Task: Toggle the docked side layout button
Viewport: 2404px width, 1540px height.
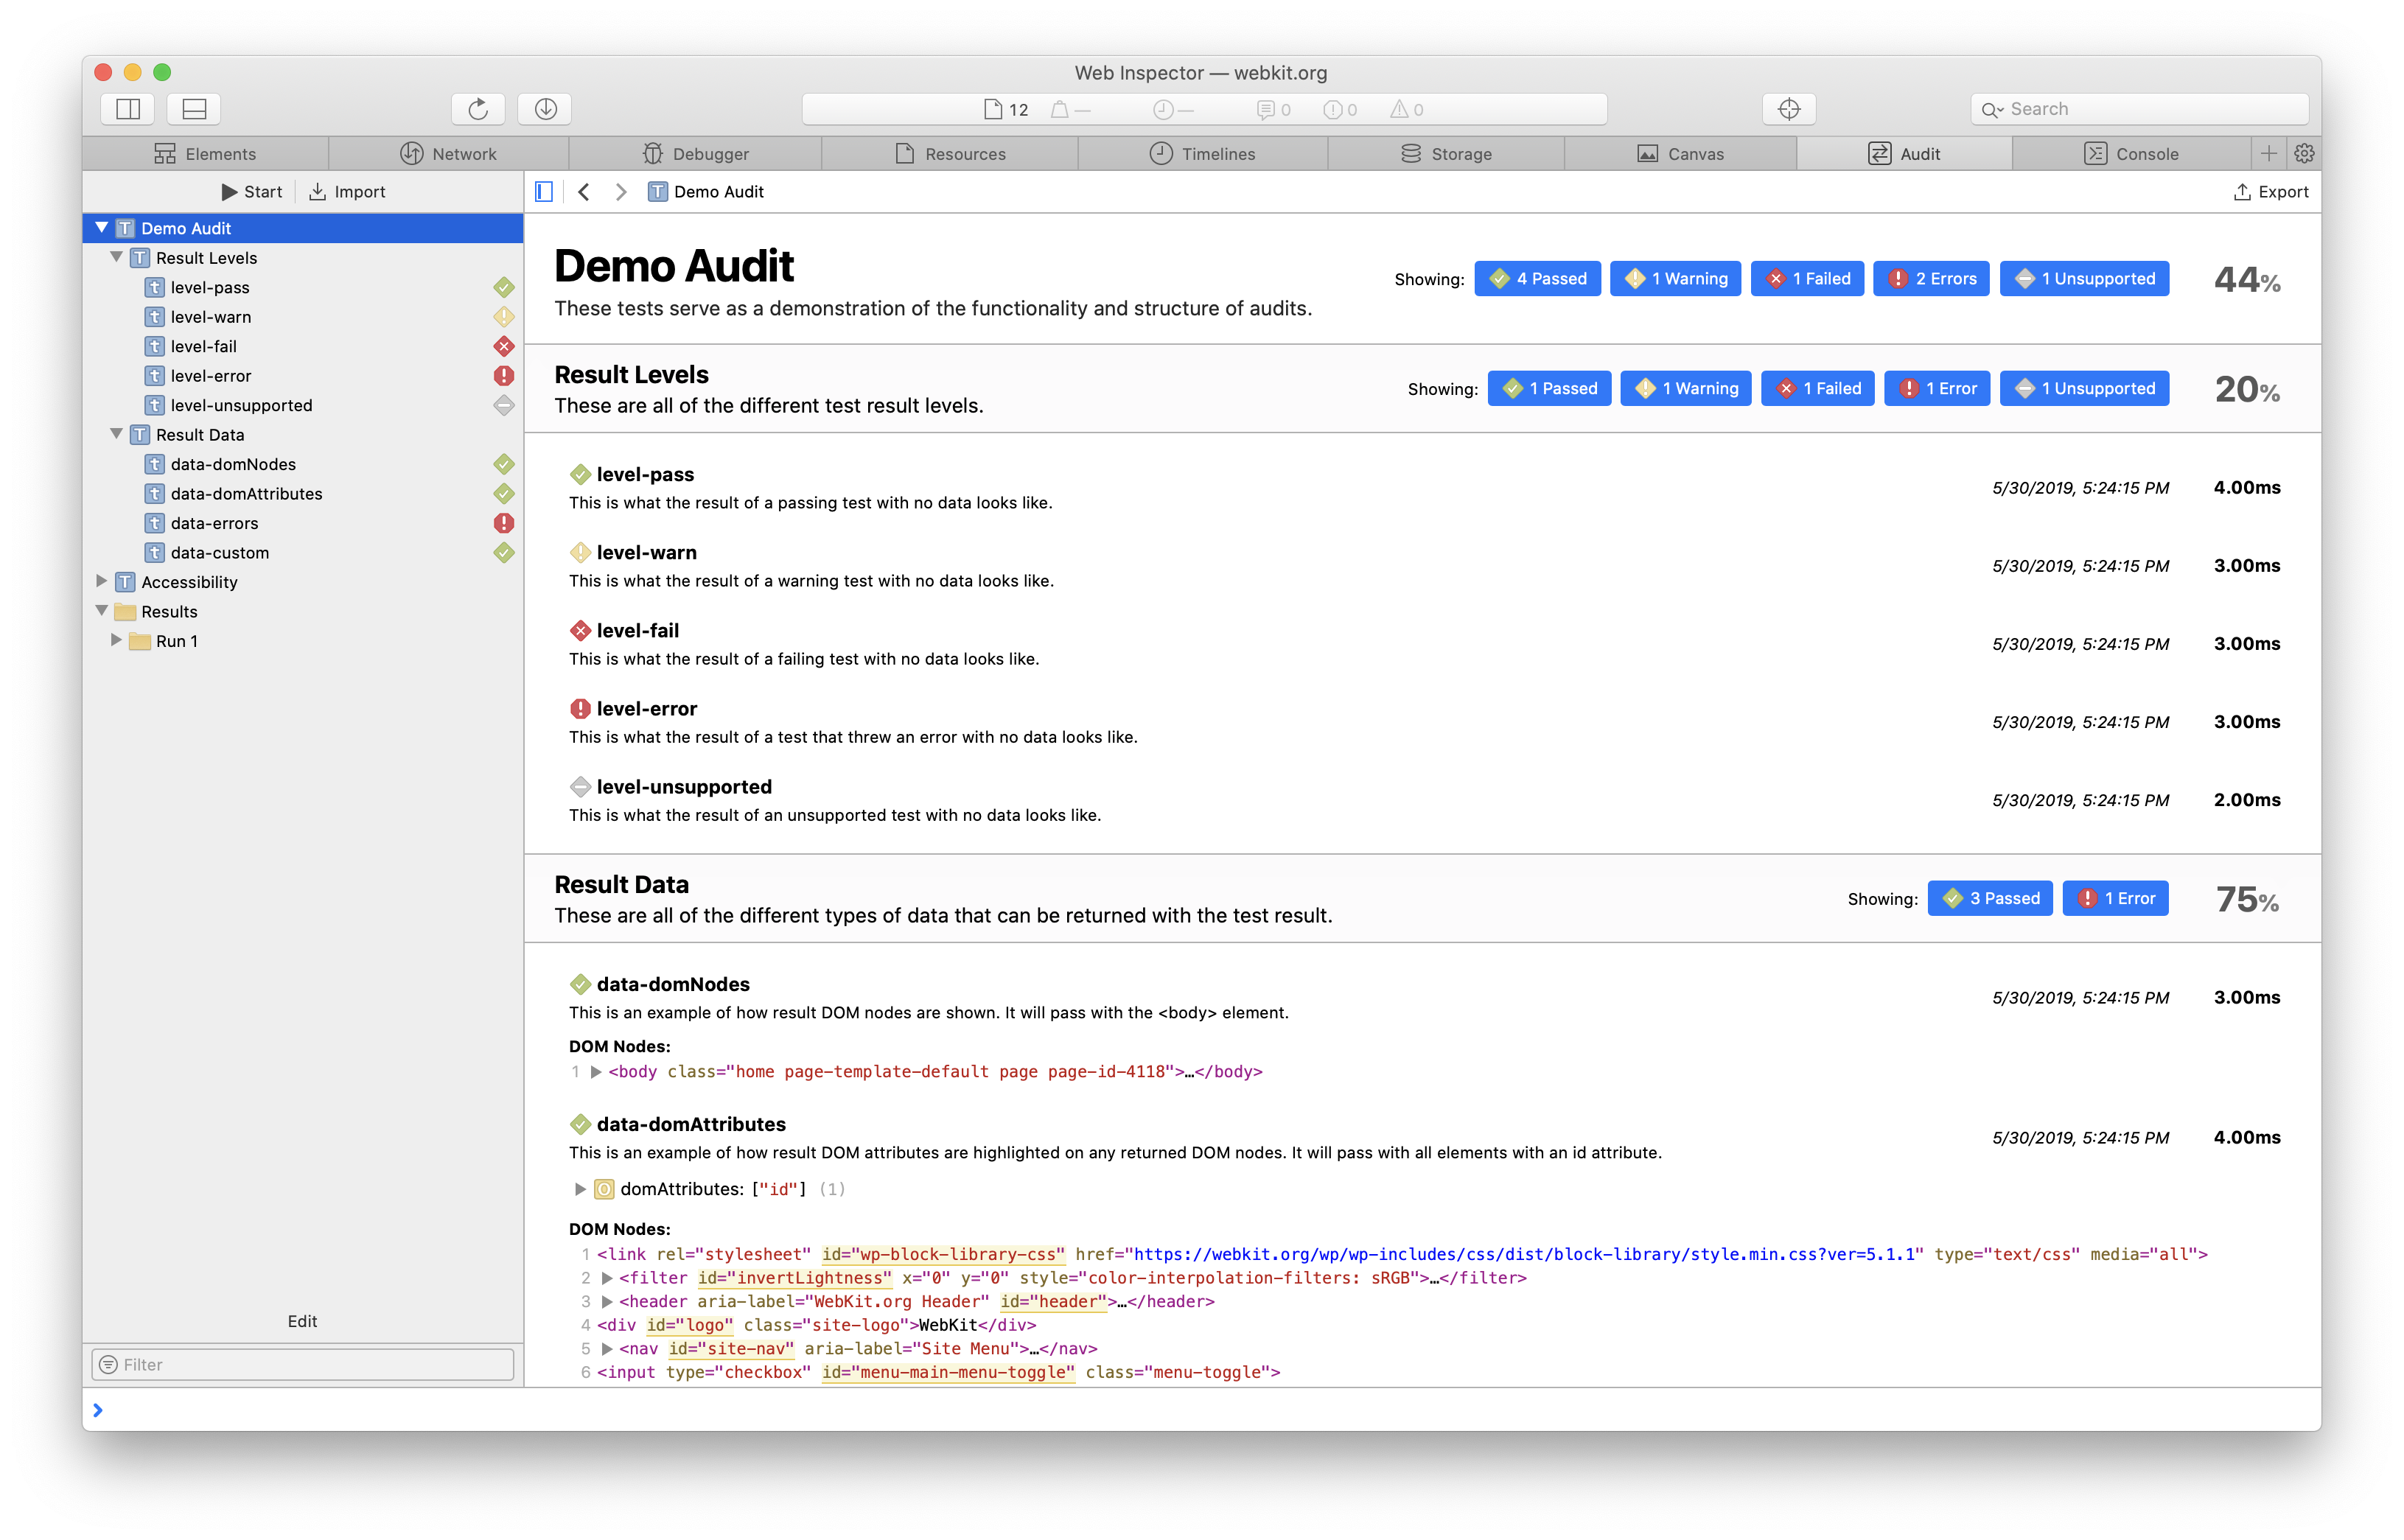Action: [x=128, y=109]
